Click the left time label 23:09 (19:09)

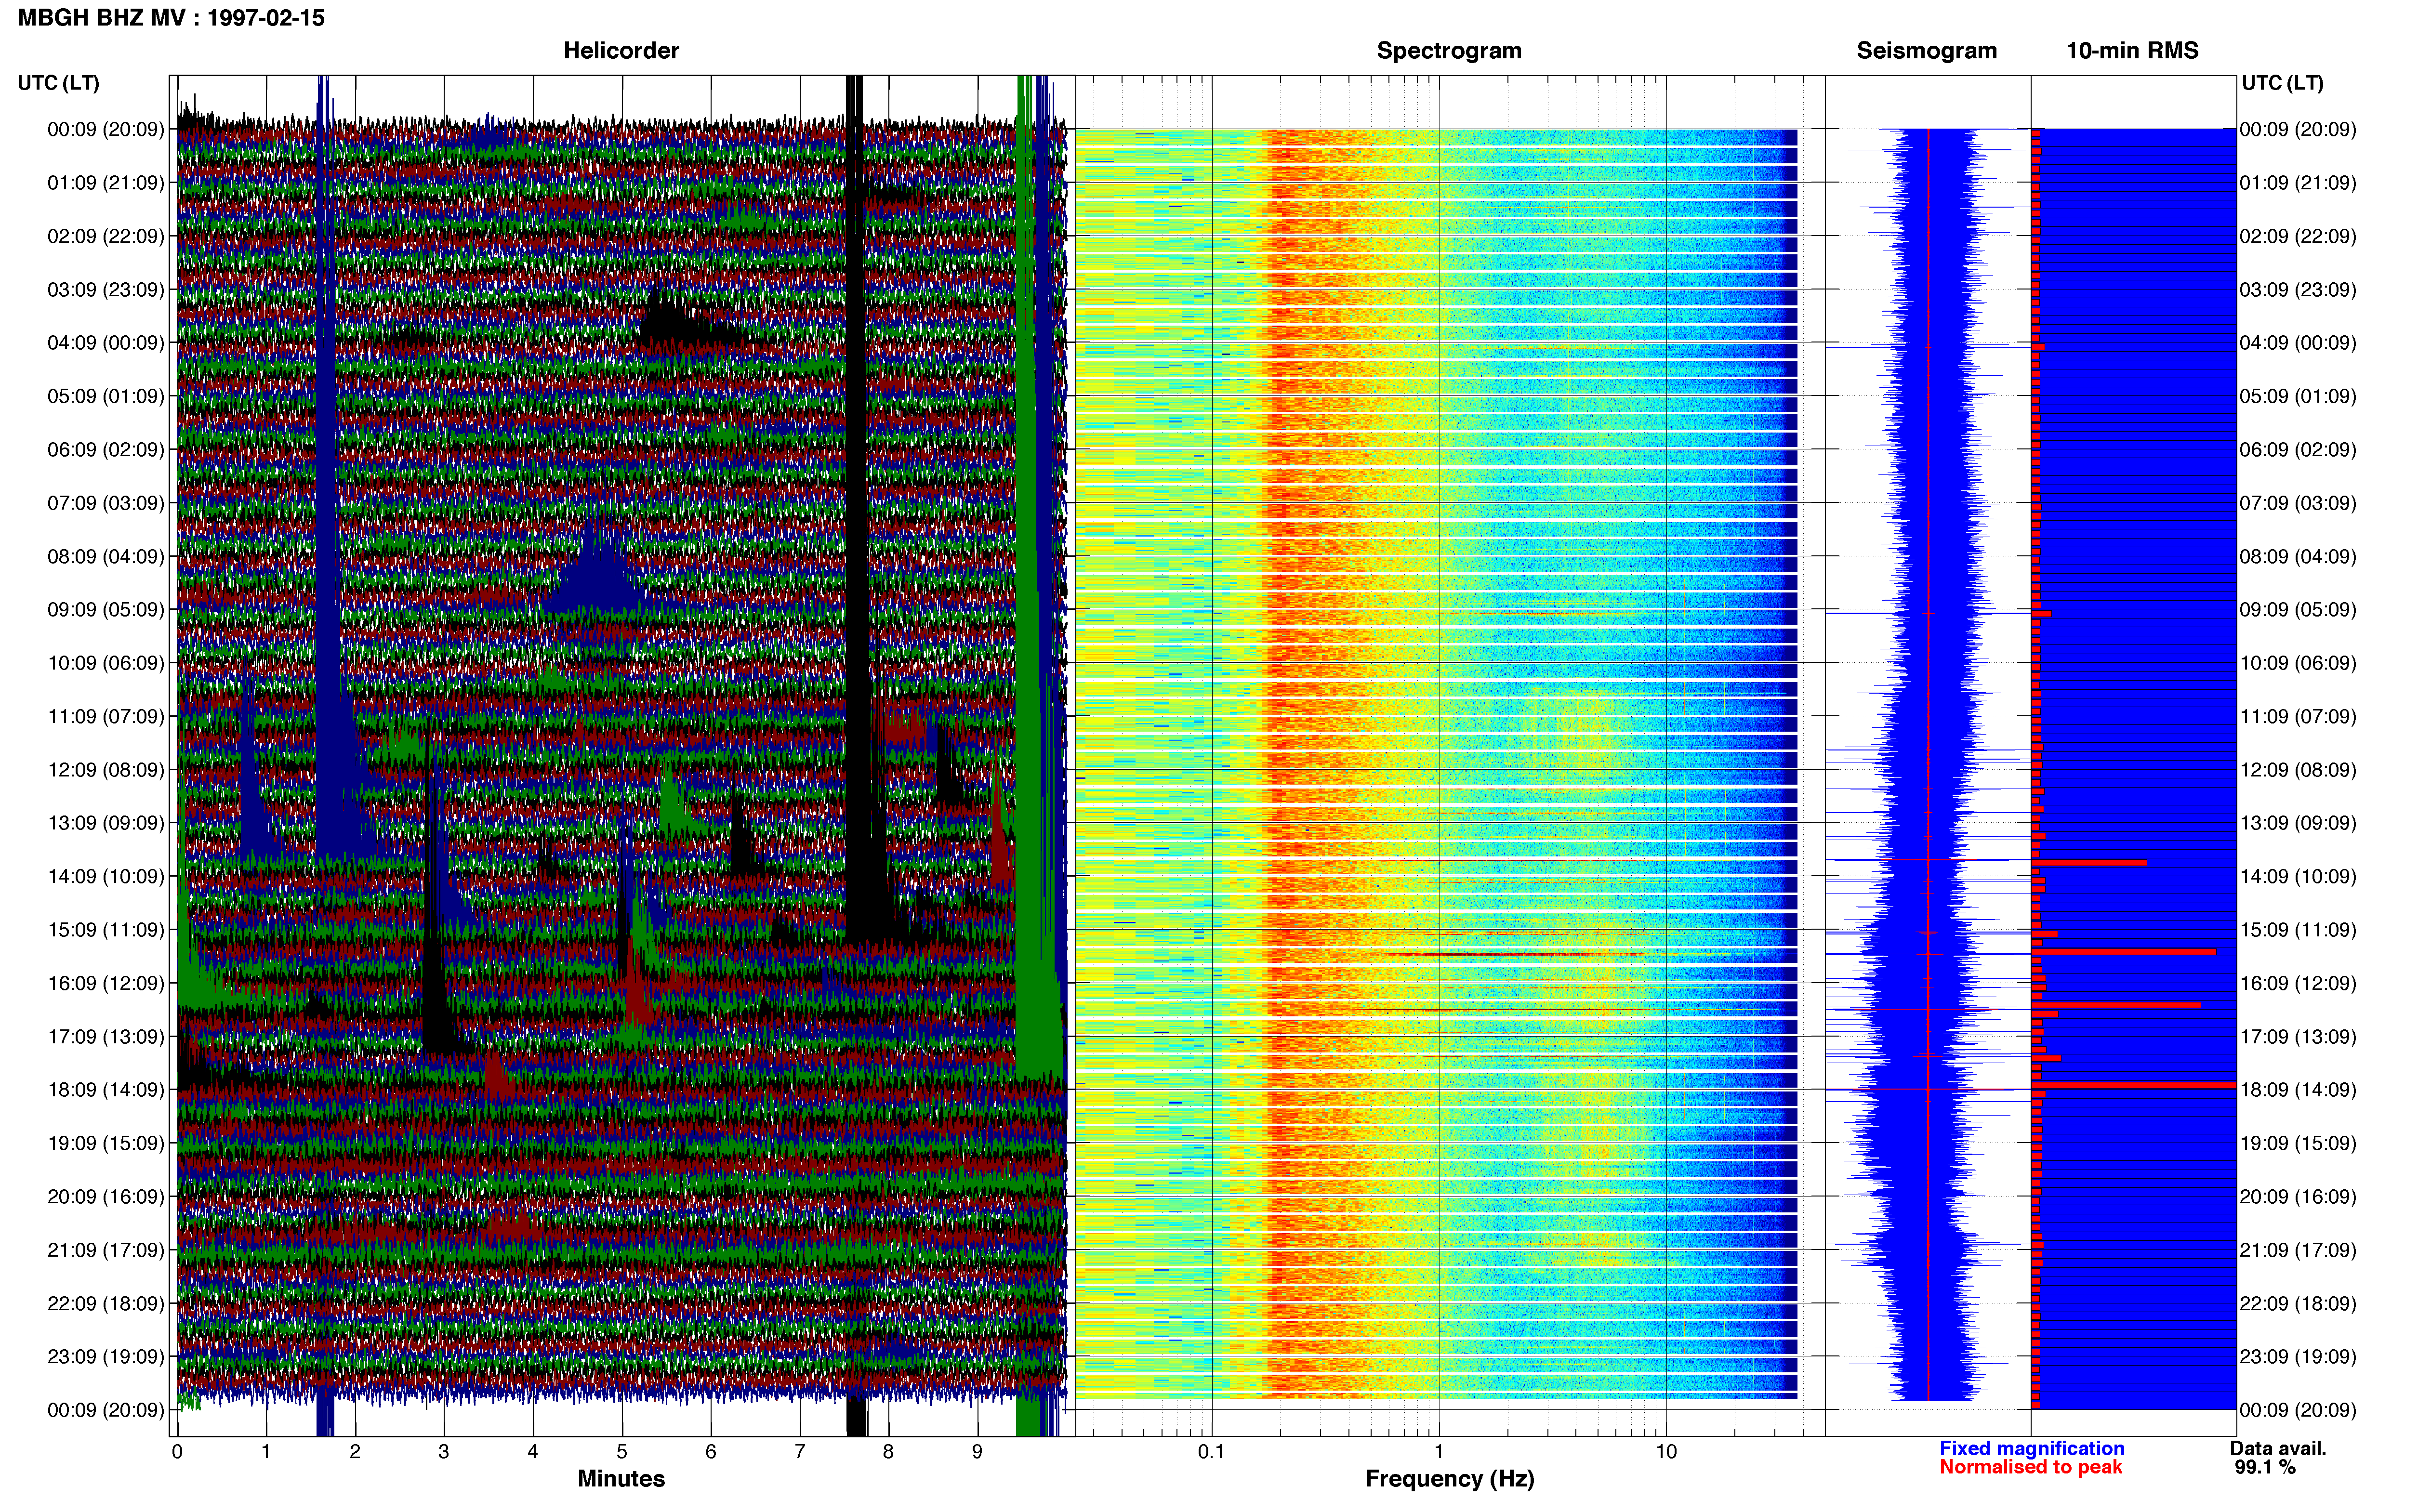tap(105, 1357)
